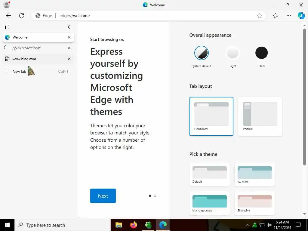Viewport: 308px width, 231px height.
Task: Select Dark appearance
Action: click(x=261, y=53)
